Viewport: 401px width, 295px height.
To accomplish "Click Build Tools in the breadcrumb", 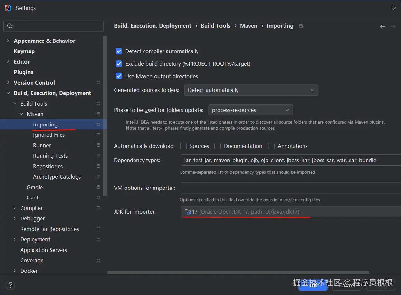I will click(x=216, y=26).
